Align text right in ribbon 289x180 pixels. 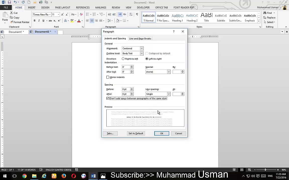tap(96, 21)
